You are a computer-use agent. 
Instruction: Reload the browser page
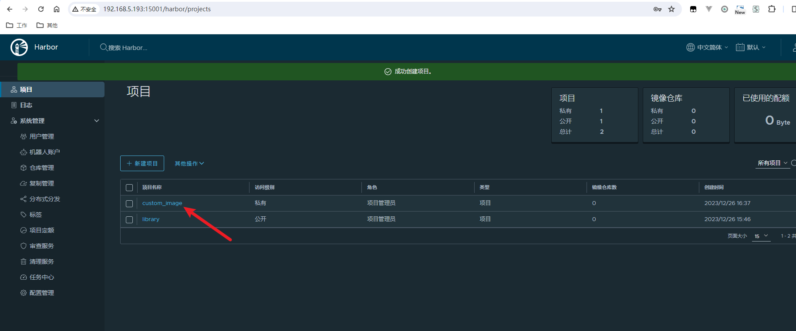[x=41, y=9]
